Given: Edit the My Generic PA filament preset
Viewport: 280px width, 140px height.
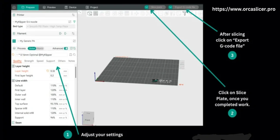Looking at the screenshot, I should point(74,41).
